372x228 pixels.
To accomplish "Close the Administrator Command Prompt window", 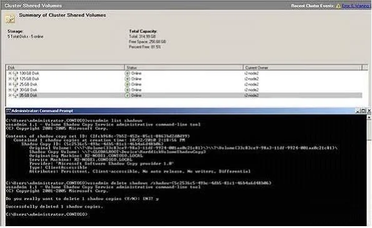I will point(369,111).
